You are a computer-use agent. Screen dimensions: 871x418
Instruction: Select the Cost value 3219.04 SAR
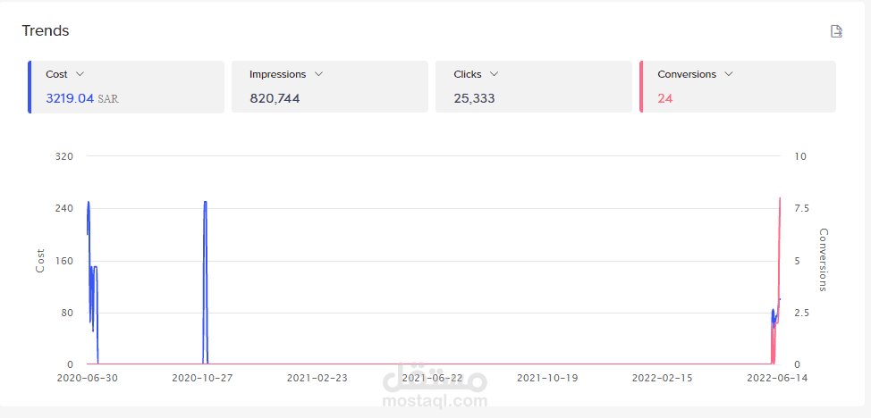click(x=81, y=98)
